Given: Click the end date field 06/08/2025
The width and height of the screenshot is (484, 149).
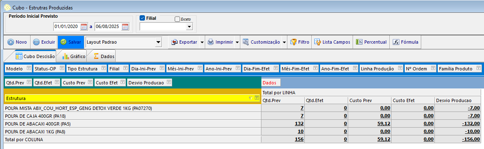Looking at the screenshot, I should pyautogui.click(x=108, y=27).
